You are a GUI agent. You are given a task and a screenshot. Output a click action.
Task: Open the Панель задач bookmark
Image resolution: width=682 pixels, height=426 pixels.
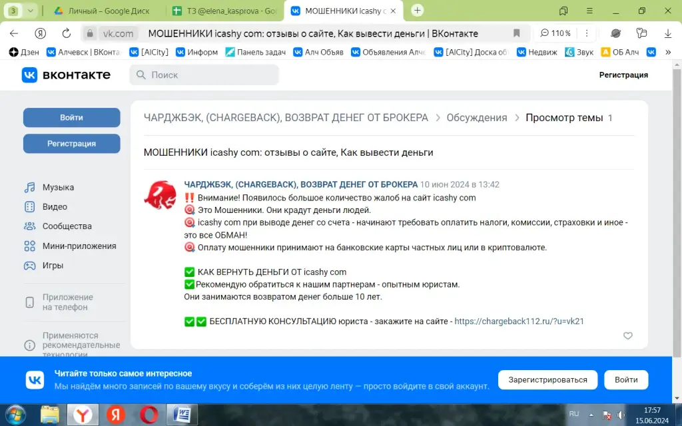(255, 52)
